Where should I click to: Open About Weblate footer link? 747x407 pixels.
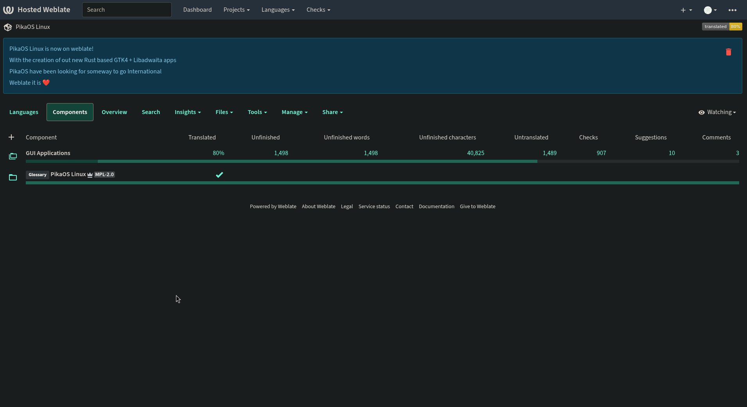coord(319,207)
